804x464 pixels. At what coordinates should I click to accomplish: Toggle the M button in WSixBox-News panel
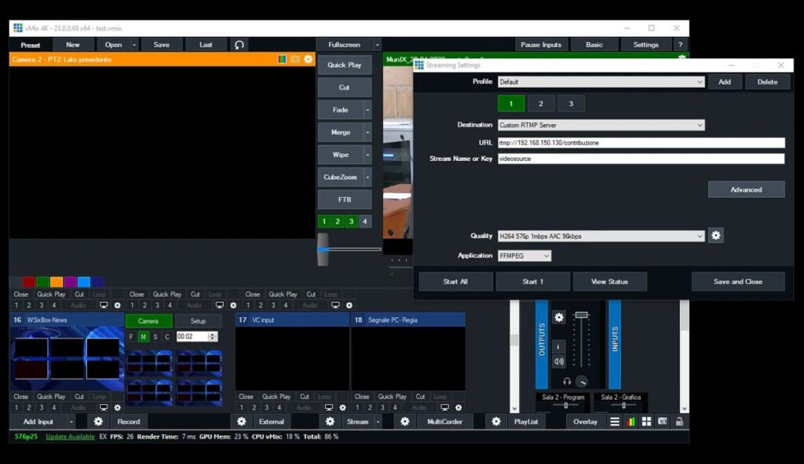tap(143, 337)
